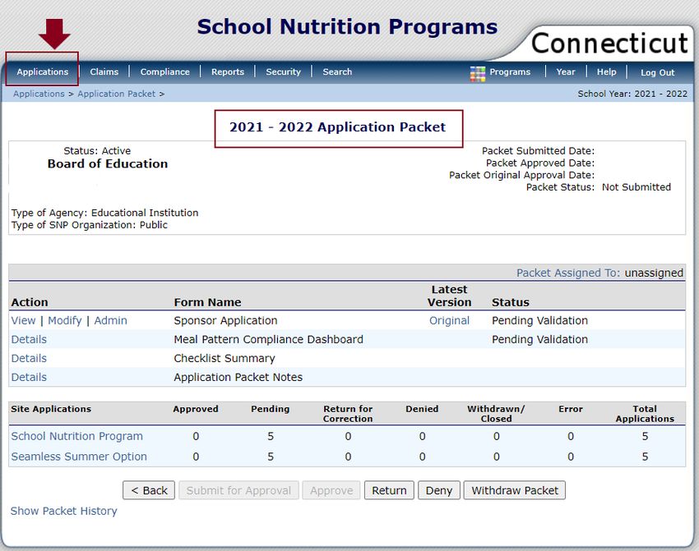Open the Seamless Summer Option link
The height and width of the screenshot is (551, 699).
[x=79, y=457]
